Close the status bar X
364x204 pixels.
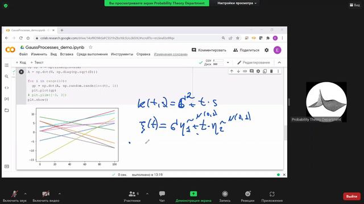[284, 175]
